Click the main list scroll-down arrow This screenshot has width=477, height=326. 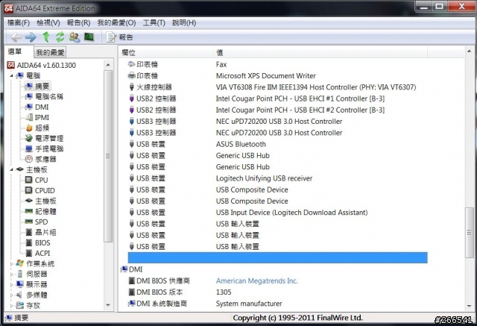469,306
